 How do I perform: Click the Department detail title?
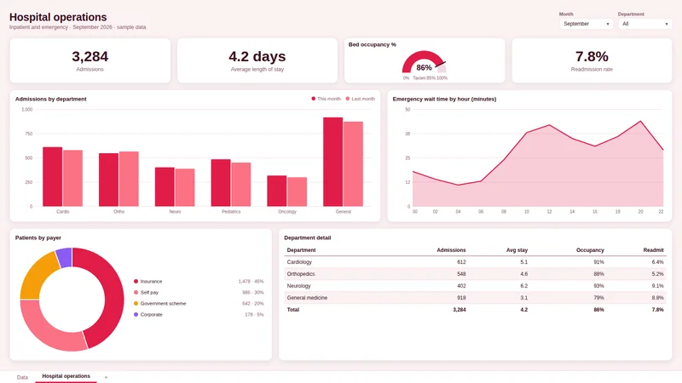pyautogui.click(x=308, y=238)
